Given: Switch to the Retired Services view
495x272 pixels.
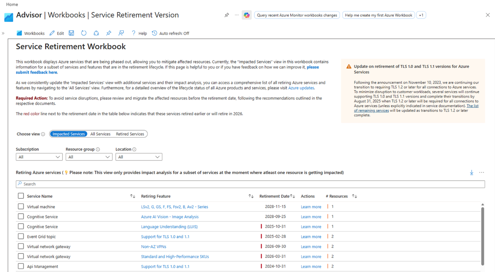Looking at the screenshot, I should (x=130, y=134).
